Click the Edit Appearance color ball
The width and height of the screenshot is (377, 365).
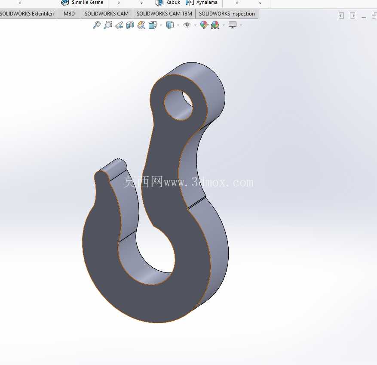point(204,25)
